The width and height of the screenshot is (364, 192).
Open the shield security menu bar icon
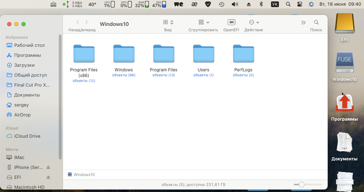coord(208,4)
